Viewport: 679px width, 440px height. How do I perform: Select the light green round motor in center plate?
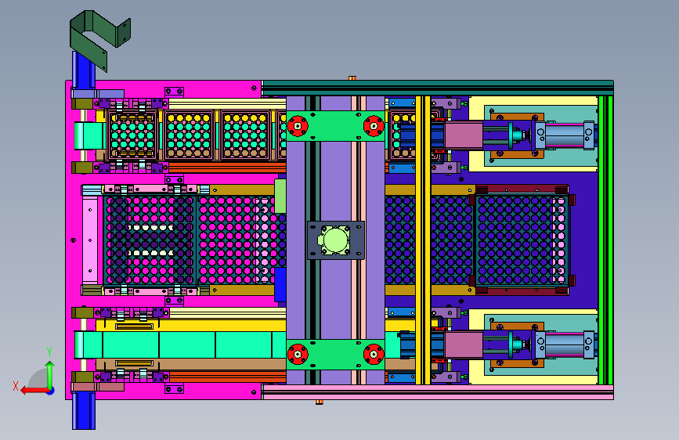334,240
